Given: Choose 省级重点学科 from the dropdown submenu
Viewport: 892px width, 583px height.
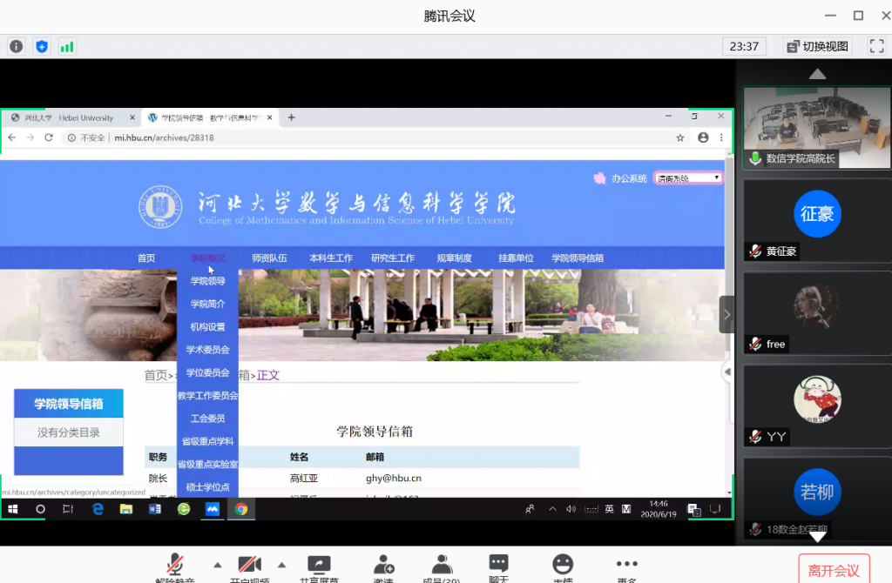Looking at the screenshot, I should point(207,441).
